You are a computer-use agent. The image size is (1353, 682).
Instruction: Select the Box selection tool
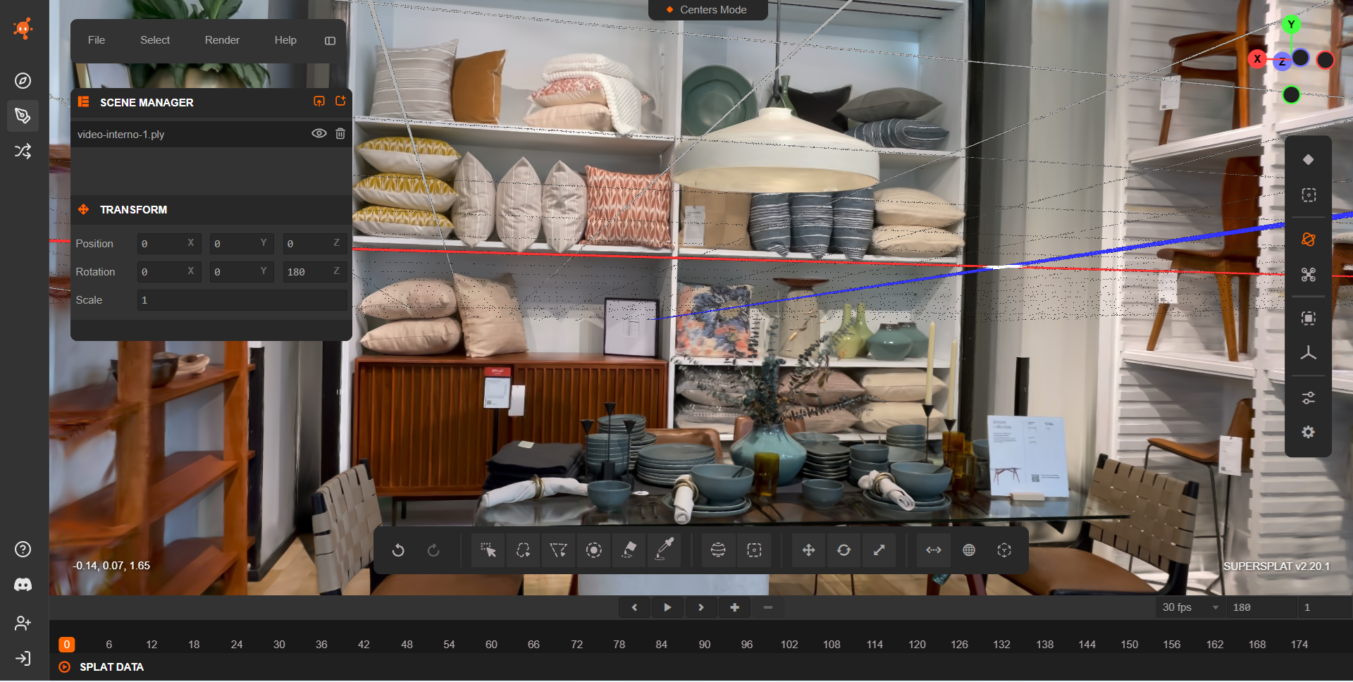[x=754, y=550]
